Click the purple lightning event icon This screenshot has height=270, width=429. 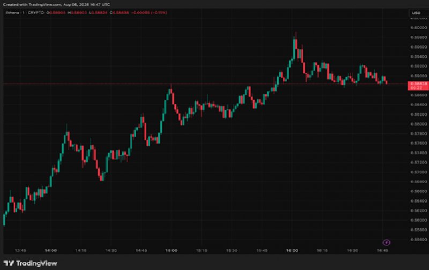386,242
